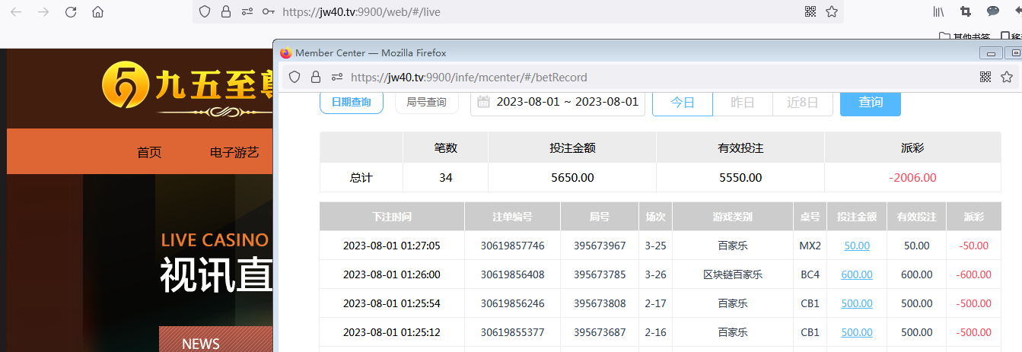
Task: Bookmark the betRecord page with star
Action: coord(1007,77)
